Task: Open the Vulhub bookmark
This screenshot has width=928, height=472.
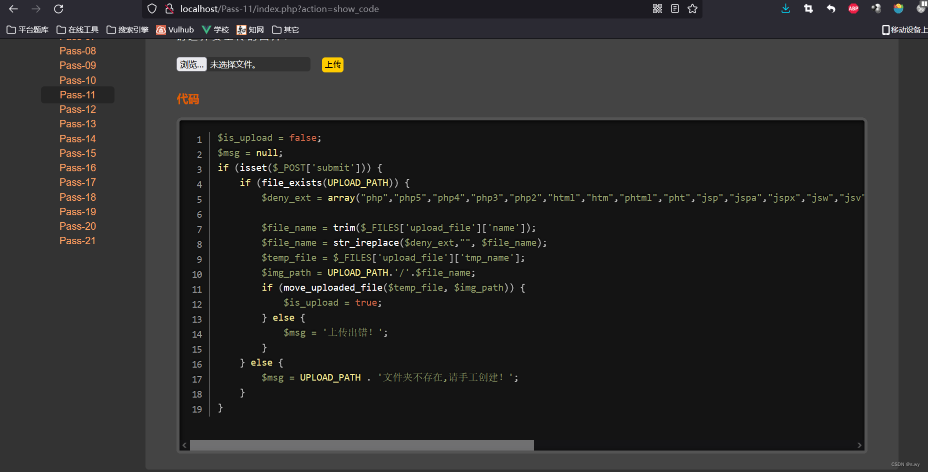Action: click(x=175, y=30)
